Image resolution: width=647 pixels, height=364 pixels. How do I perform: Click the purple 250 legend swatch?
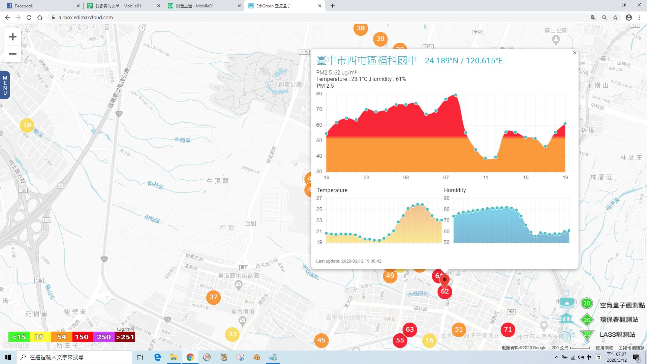(103, 337)
